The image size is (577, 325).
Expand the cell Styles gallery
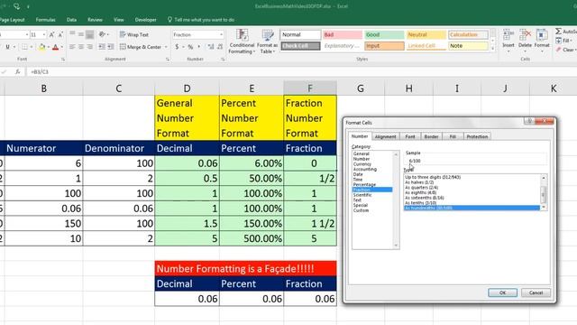click(493, 48)
